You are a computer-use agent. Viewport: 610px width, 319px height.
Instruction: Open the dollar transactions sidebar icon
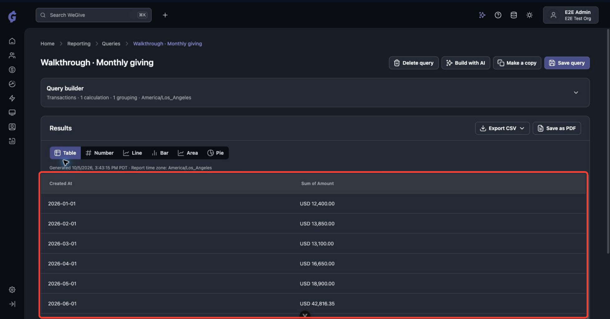coord(12,70)
